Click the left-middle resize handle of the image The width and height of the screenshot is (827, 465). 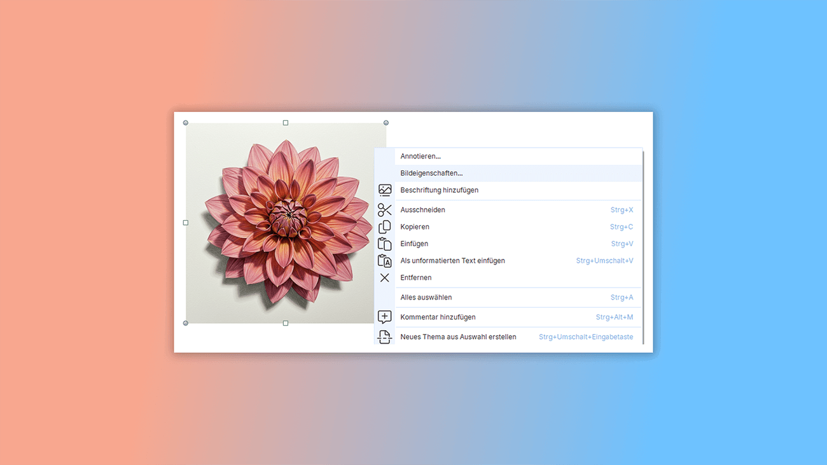point(186,223)
